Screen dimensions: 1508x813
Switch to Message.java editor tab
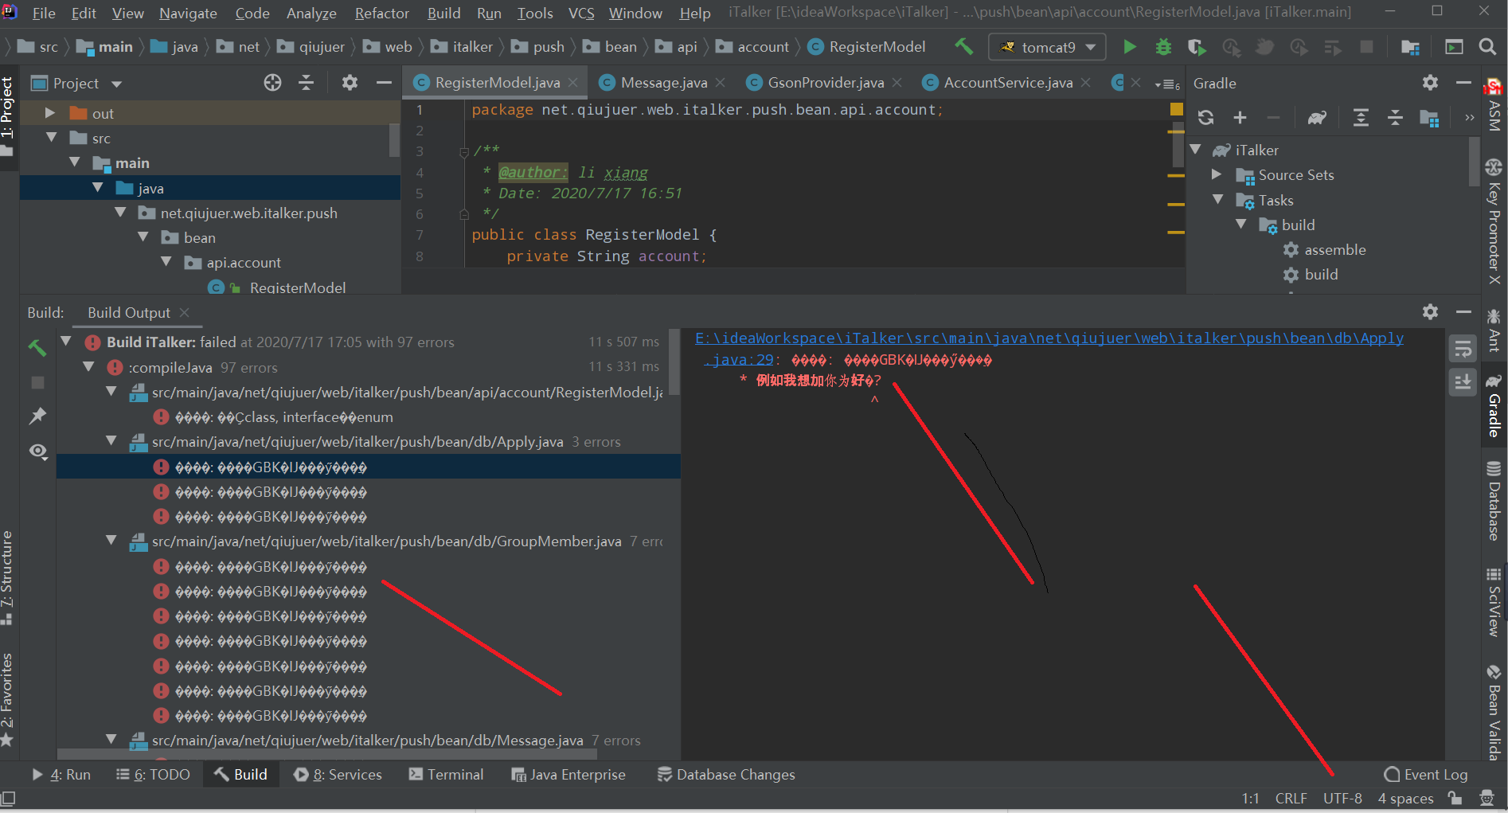coord(663,82)
